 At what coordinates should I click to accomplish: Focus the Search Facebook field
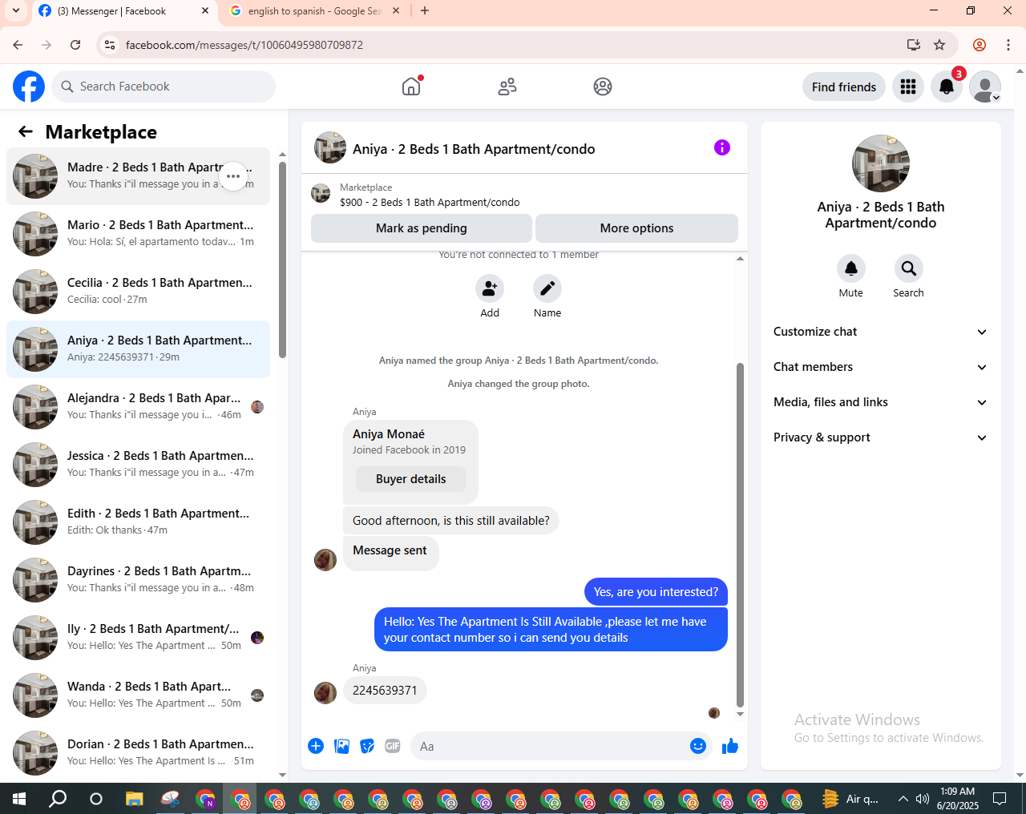click(164, 87)
